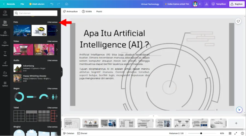Open Durasi panel
This screenshot has width=246, height=136.
[x=82, y=133]
